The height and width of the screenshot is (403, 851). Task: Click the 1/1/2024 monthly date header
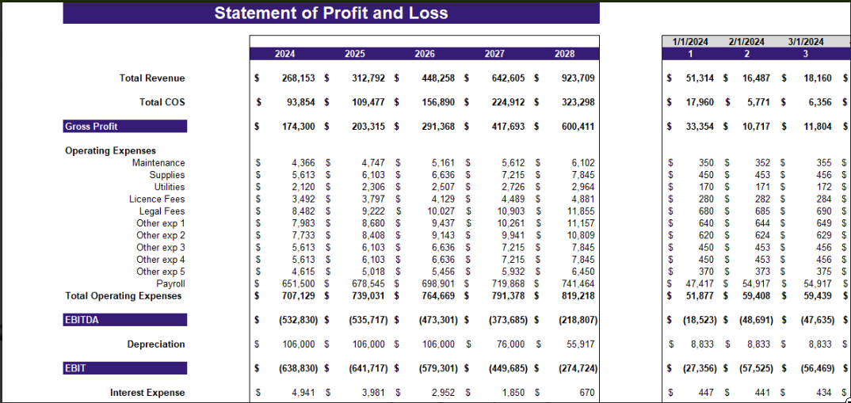coord(690,42)
